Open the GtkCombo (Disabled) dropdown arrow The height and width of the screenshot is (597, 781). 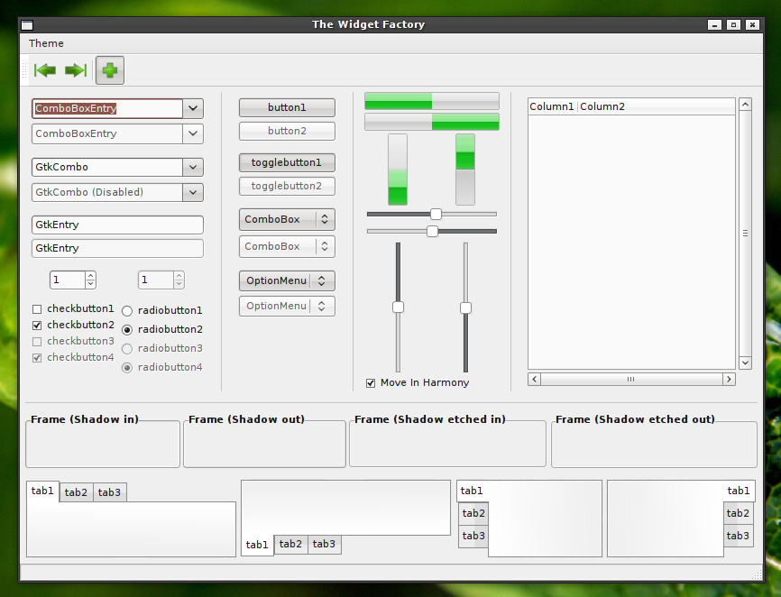tap(193, 192)
